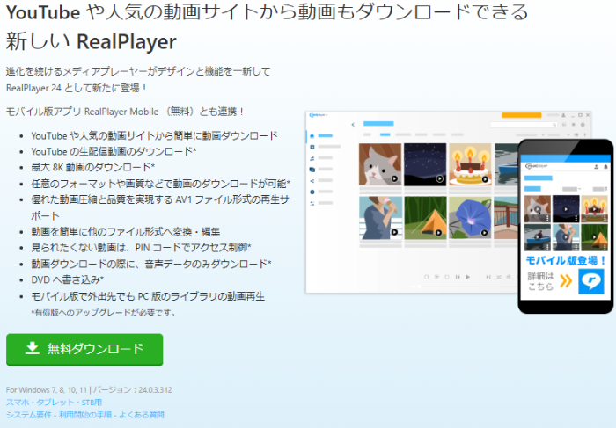Screen dimensions: 616x428
Task: Click the previous track control in the player
Action: pyautogui.click(x=458, y=277)
